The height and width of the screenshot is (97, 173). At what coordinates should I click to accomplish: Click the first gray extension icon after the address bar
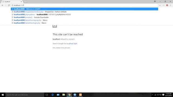point(160,5)
